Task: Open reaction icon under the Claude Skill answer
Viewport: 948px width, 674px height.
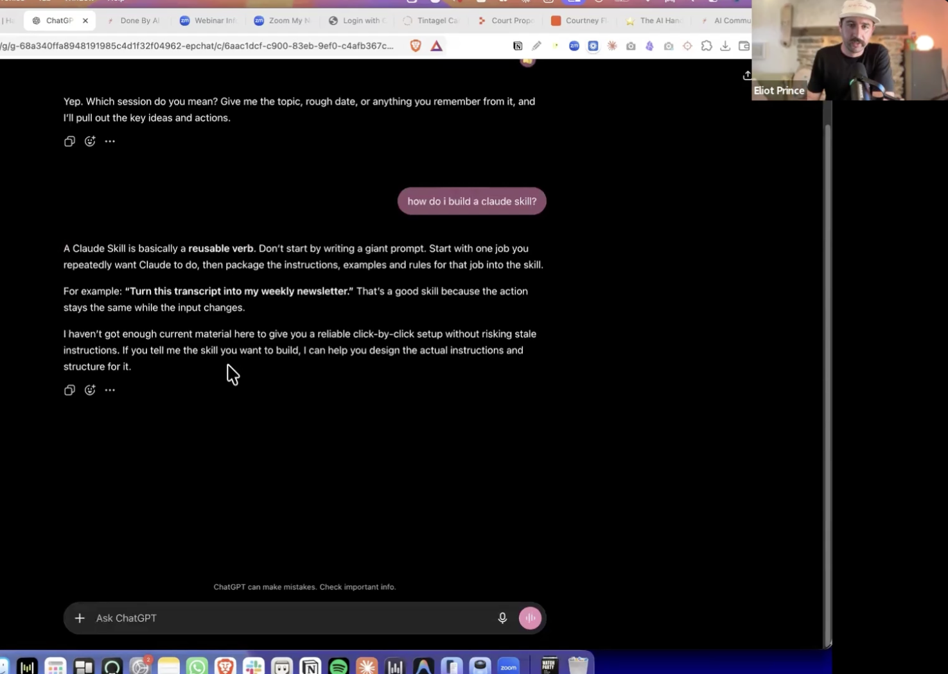Action: pyautogui.click(x=90, y=390)
